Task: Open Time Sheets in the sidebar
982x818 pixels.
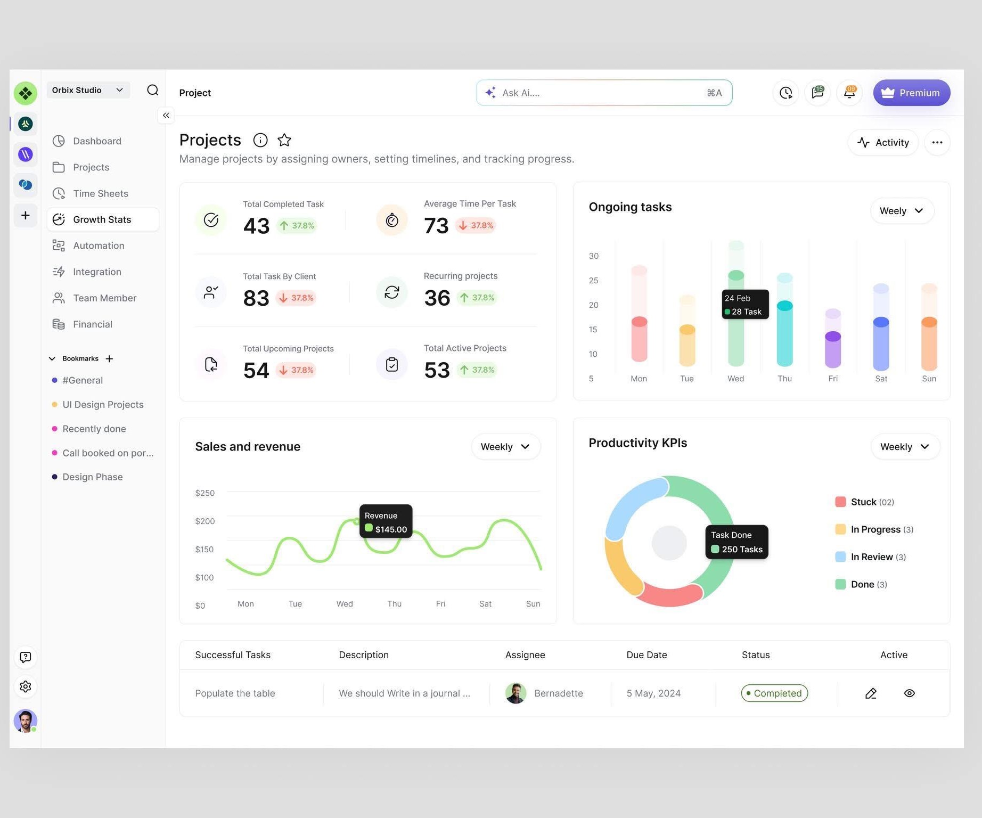Action: [x=100, y=193]
